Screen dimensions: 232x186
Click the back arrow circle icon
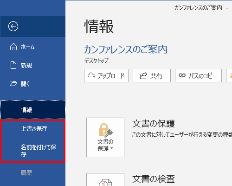(13, 27)
